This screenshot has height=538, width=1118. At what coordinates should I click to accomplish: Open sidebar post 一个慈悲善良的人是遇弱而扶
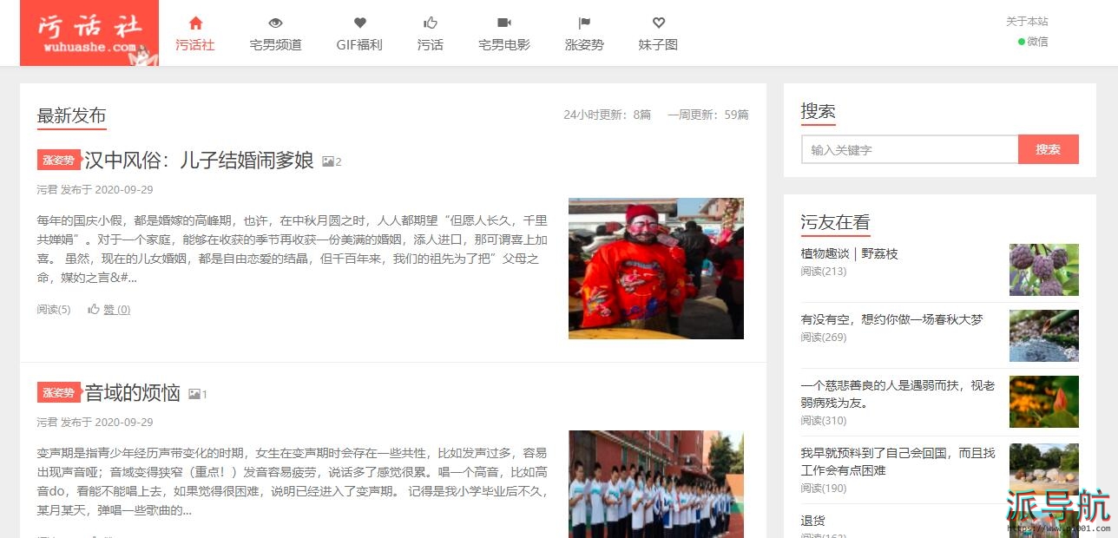coord(898,394)
